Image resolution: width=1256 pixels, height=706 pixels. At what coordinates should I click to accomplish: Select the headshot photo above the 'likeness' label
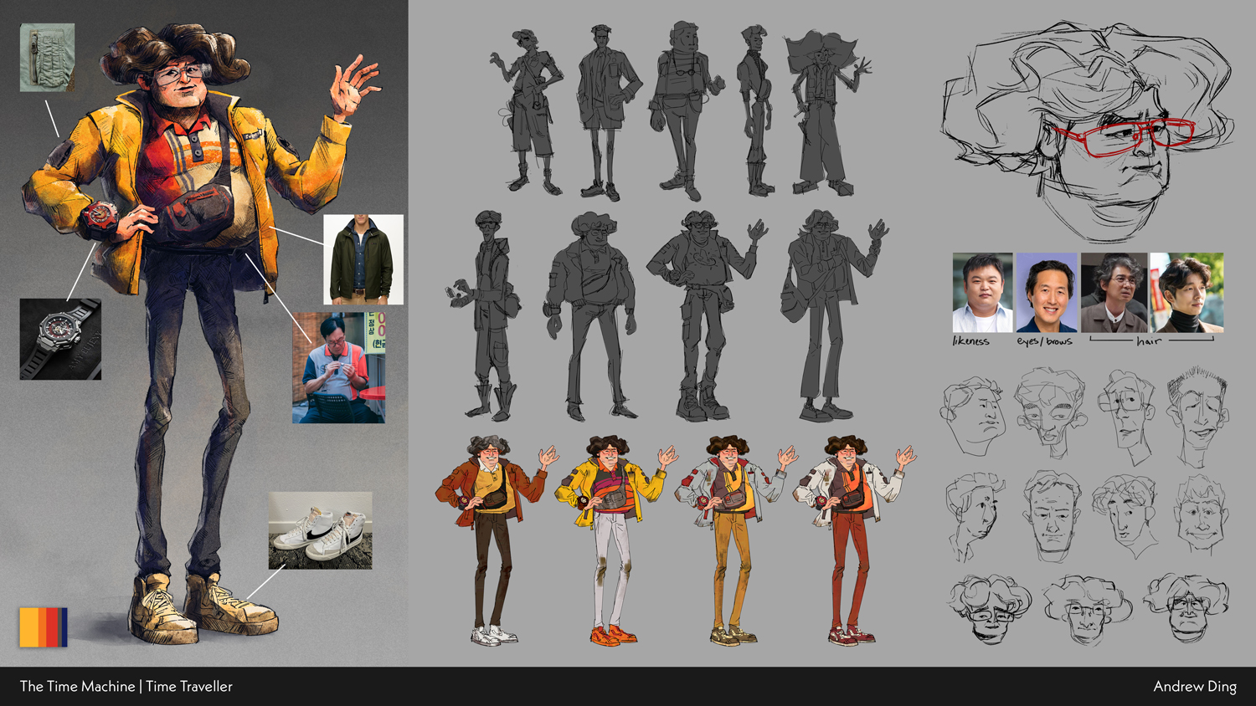click(x=982, y=293)
